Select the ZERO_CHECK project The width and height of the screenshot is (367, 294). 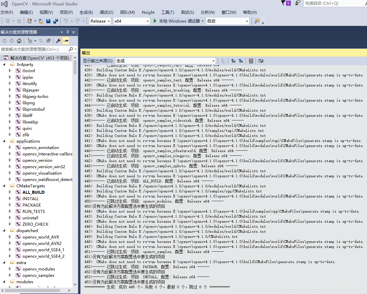(35, 224)
